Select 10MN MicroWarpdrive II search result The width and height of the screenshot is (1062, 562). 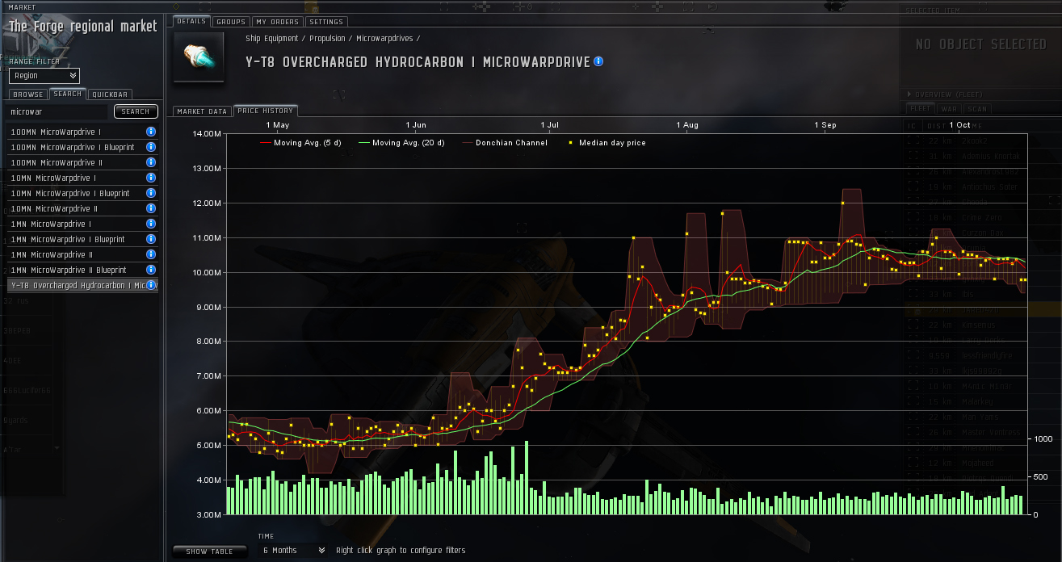(82, 208)
